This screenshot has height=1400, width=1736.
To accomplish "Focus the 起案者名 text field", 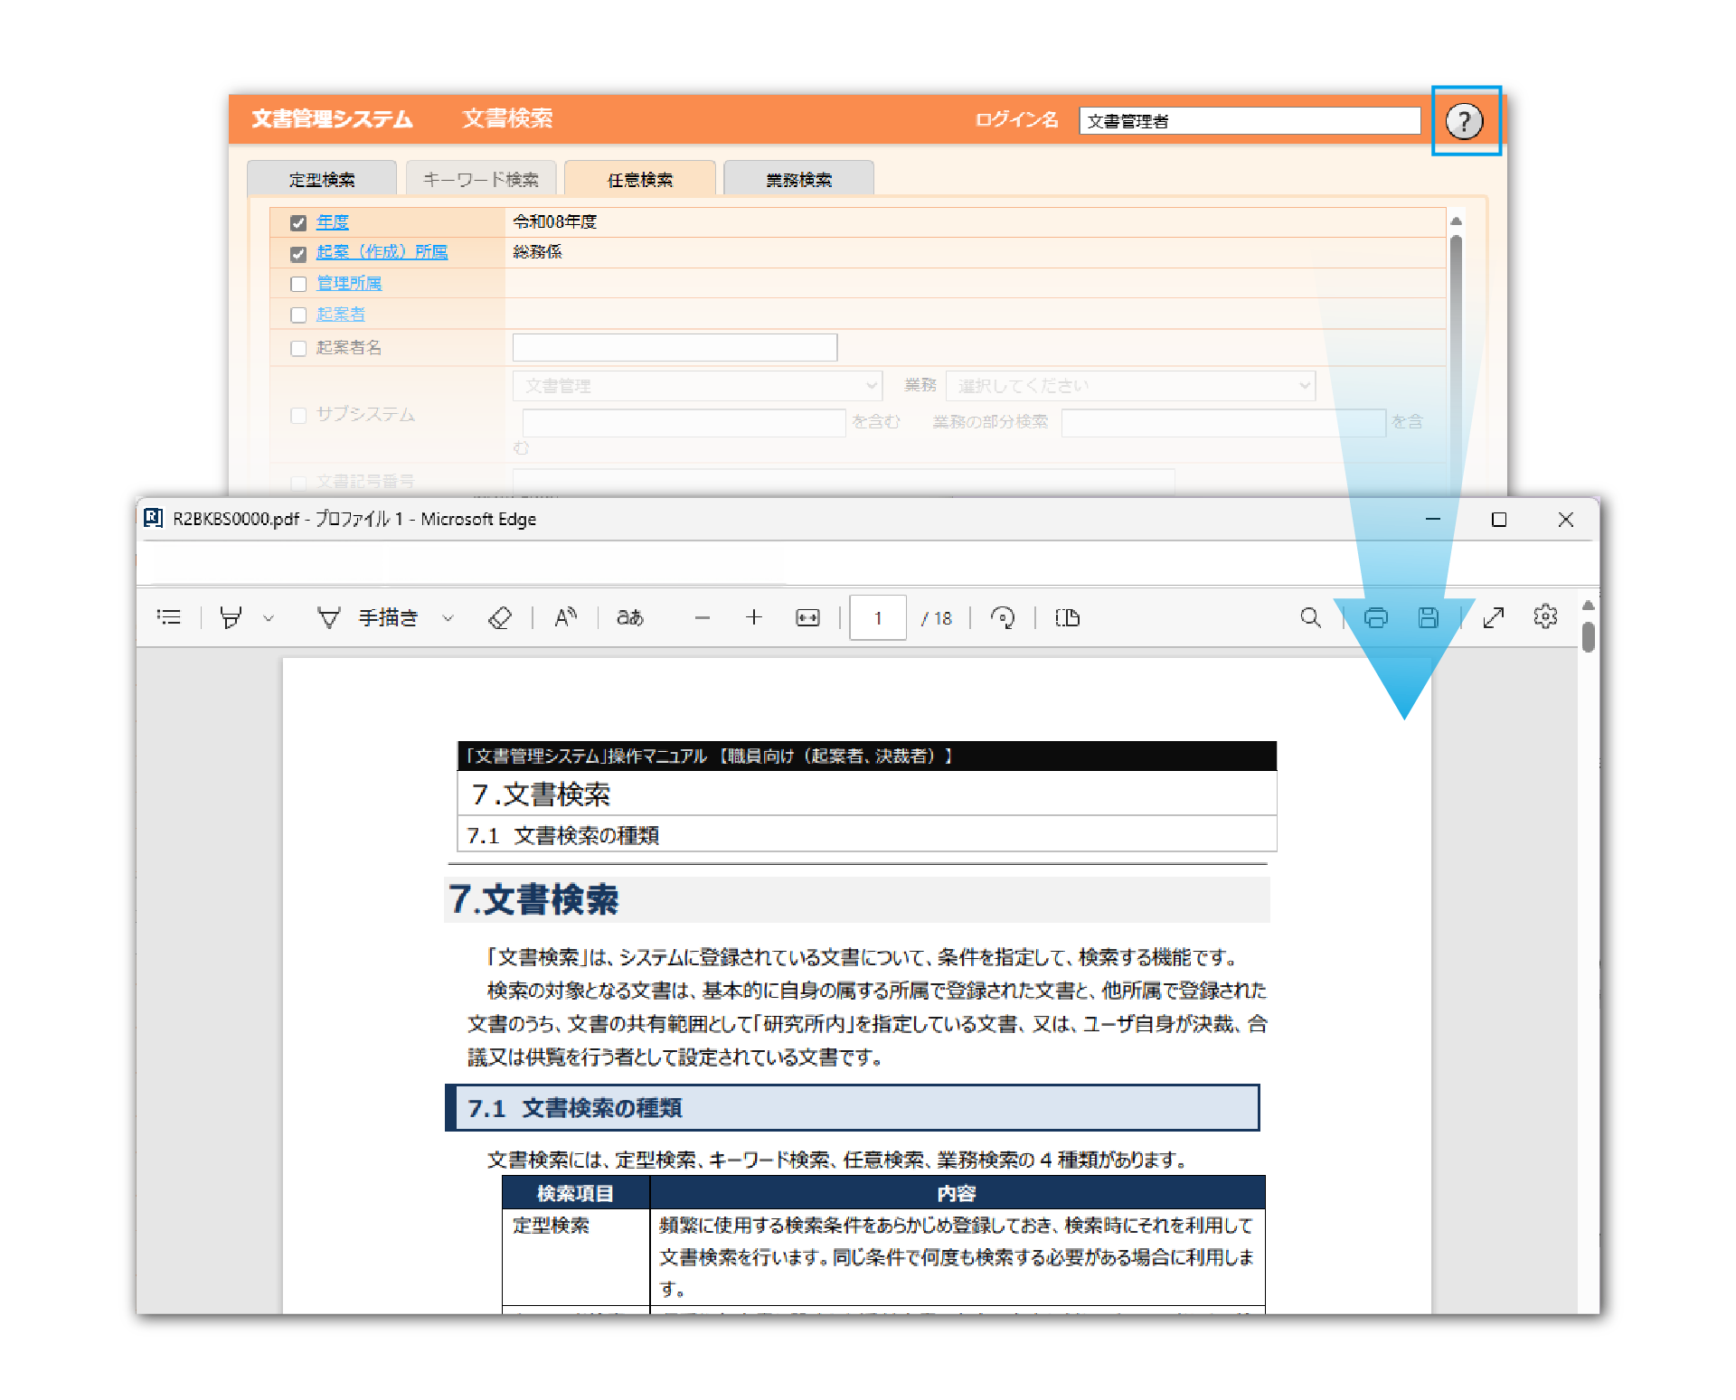I will pyautogui.click(x=675, y=347).
